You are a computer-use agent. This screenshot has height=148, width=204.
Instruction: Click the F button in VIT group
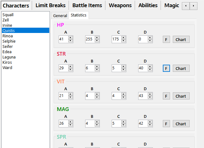(x=166, y=96)
